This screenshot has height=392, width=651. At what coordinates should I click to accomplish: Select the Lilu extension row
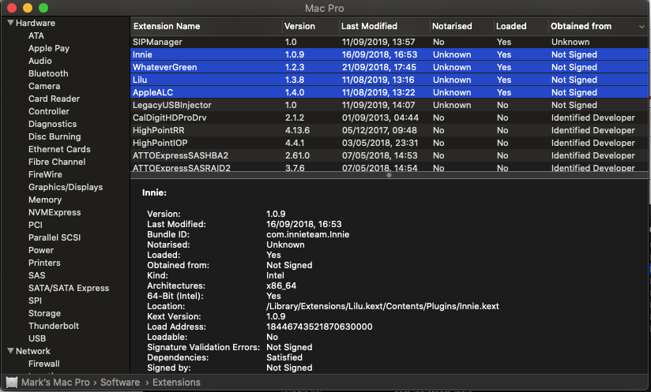point(389,80)
